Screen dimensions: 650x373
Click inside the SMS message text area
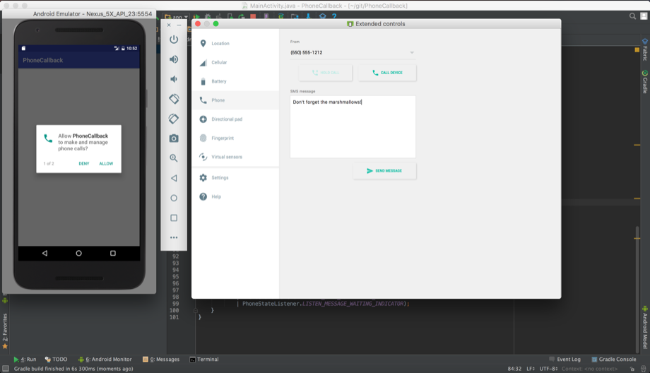point(353,127)
